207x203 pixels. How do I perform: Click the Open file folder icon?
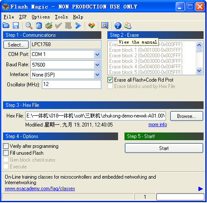(6, 26)
